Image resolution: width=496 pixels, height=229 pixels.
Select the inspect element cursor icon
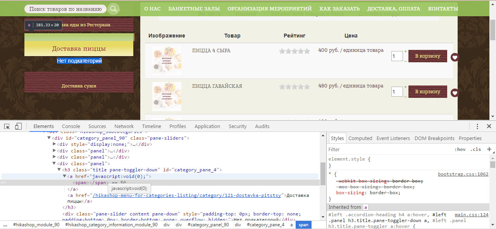[7, 126]
